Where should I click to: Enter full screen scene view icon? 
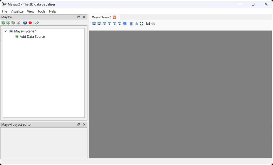tap(142, 24)
